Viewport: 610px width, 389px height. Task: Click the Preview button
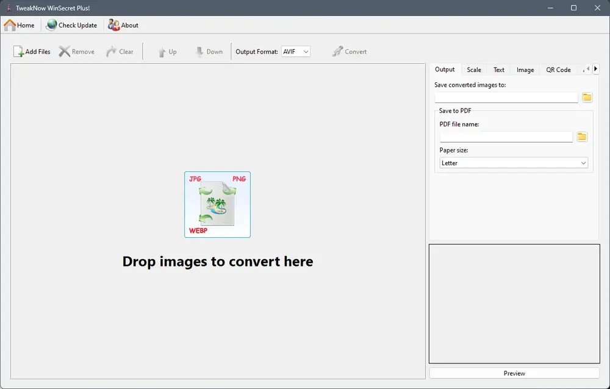514,373
